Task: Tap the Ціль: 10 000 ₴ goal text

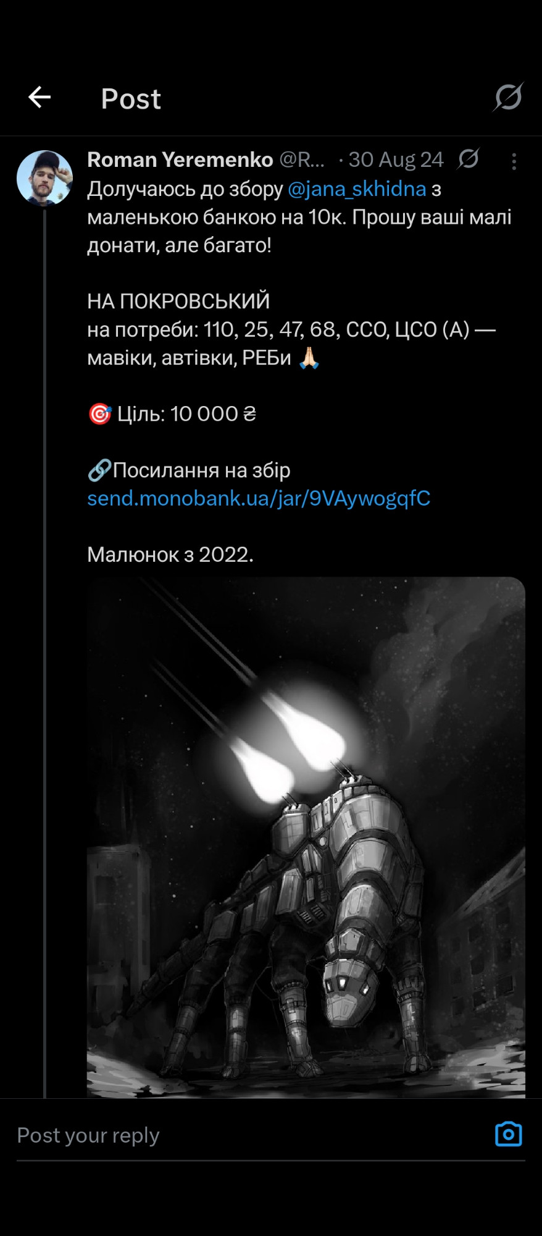Action: (x=187, y=414)
